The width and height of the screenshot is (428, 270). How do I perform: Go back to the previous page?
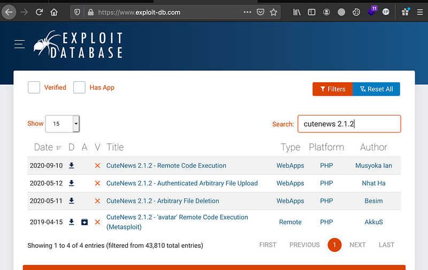tap(9, 12)
